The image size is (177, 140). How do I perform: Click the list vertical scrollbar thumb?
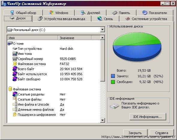pos(103,61)
